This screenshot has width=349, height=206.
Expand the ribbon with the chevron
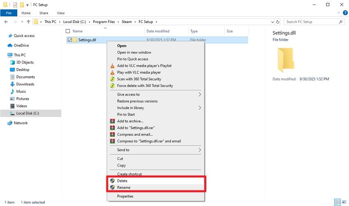[x=339, y=13]
